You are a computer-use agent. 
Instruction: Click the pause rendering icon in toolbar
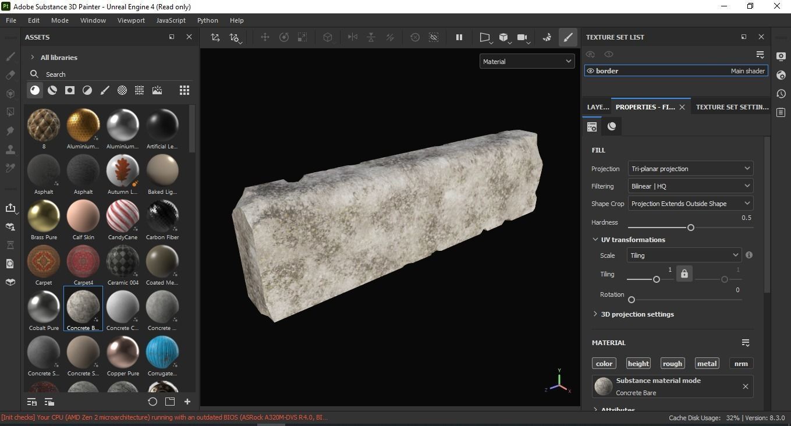pos(459,37)
